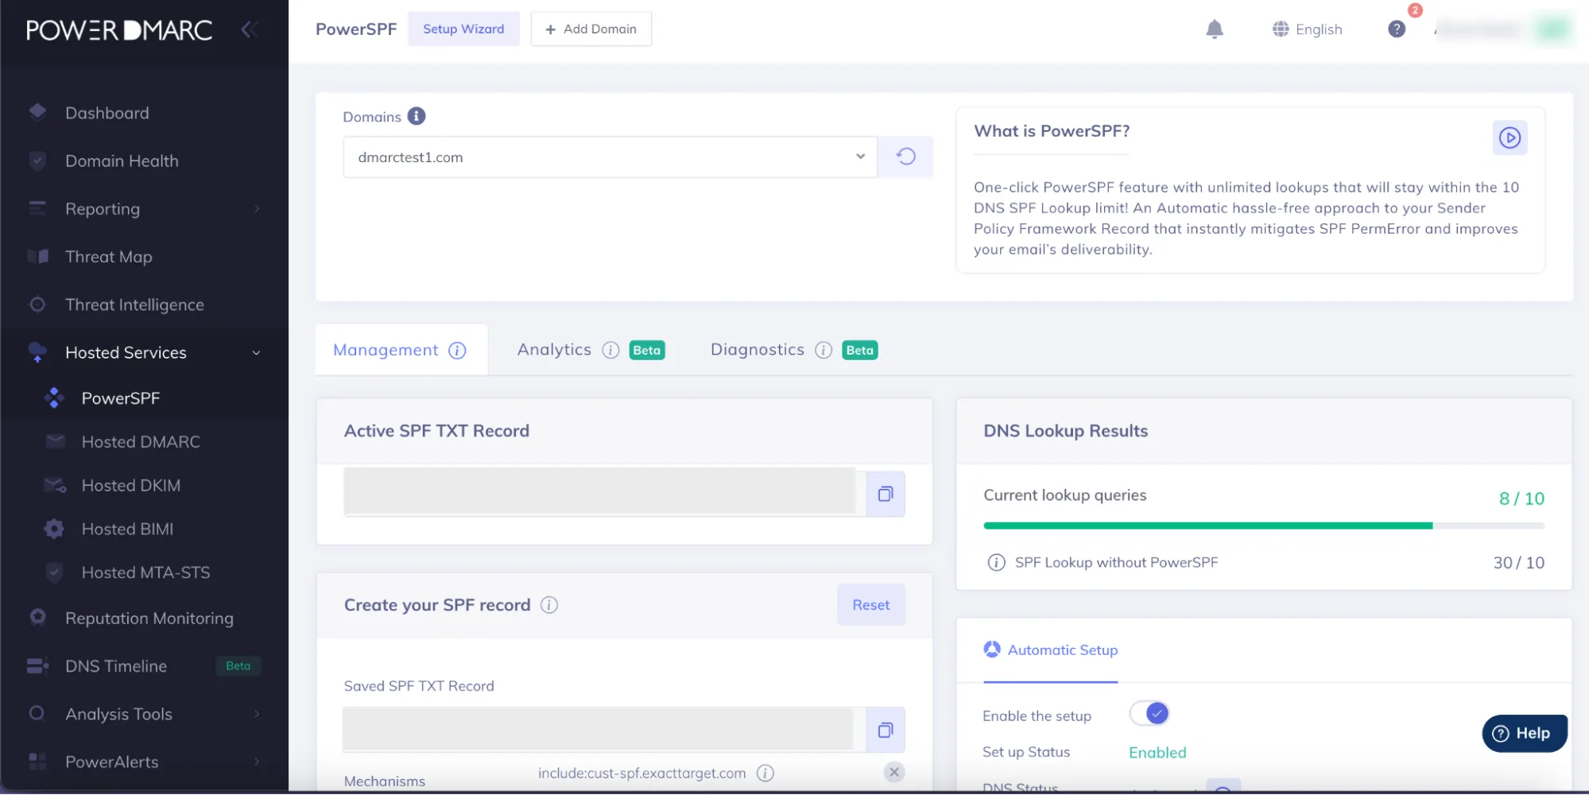
Task: Open the English language selector
Action: pyautogui.click(x=1308, y=29)
